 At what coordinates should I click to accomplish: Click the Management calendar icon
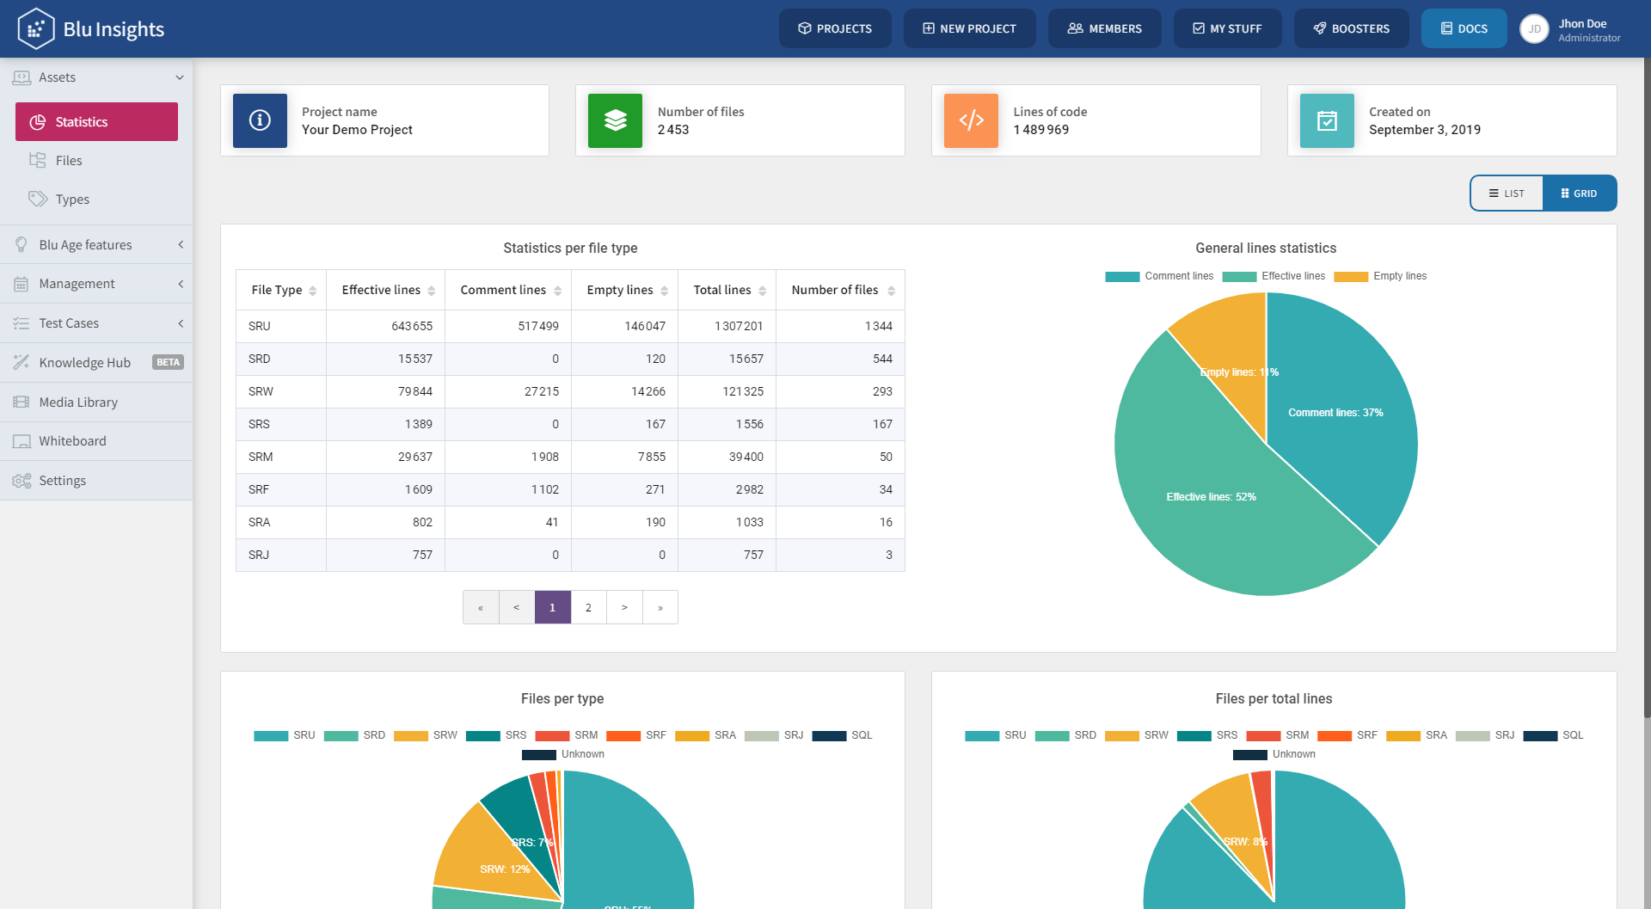(x=21, y=284)
